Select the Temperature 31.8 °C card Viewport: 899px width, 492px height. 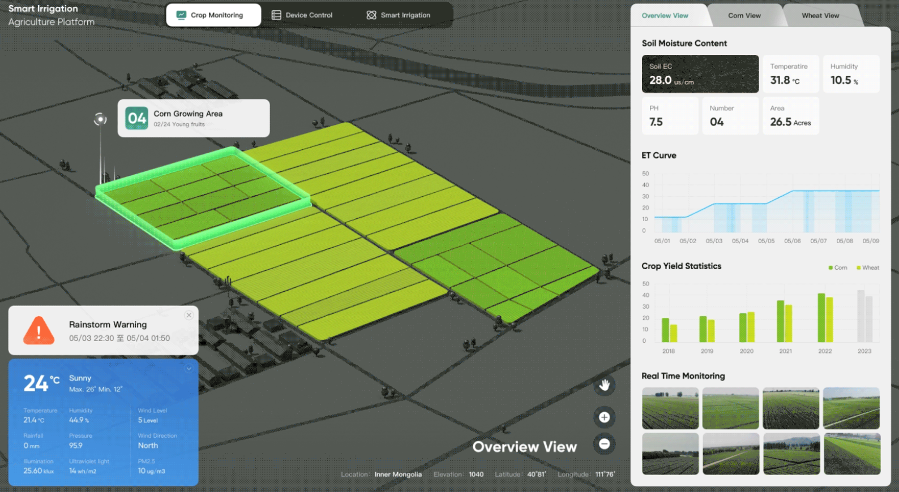click(x=790, y=74)
